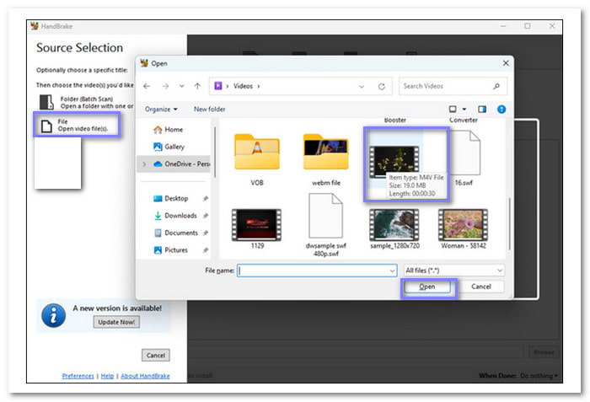Click the navigation pane scrollbar
The width and height of the screenshot is (590, 402).
click(215, 152)
